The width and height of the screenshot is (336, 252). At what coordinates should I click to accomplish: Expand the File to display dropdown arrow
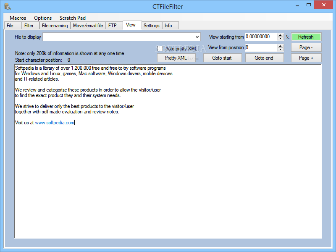197,37
